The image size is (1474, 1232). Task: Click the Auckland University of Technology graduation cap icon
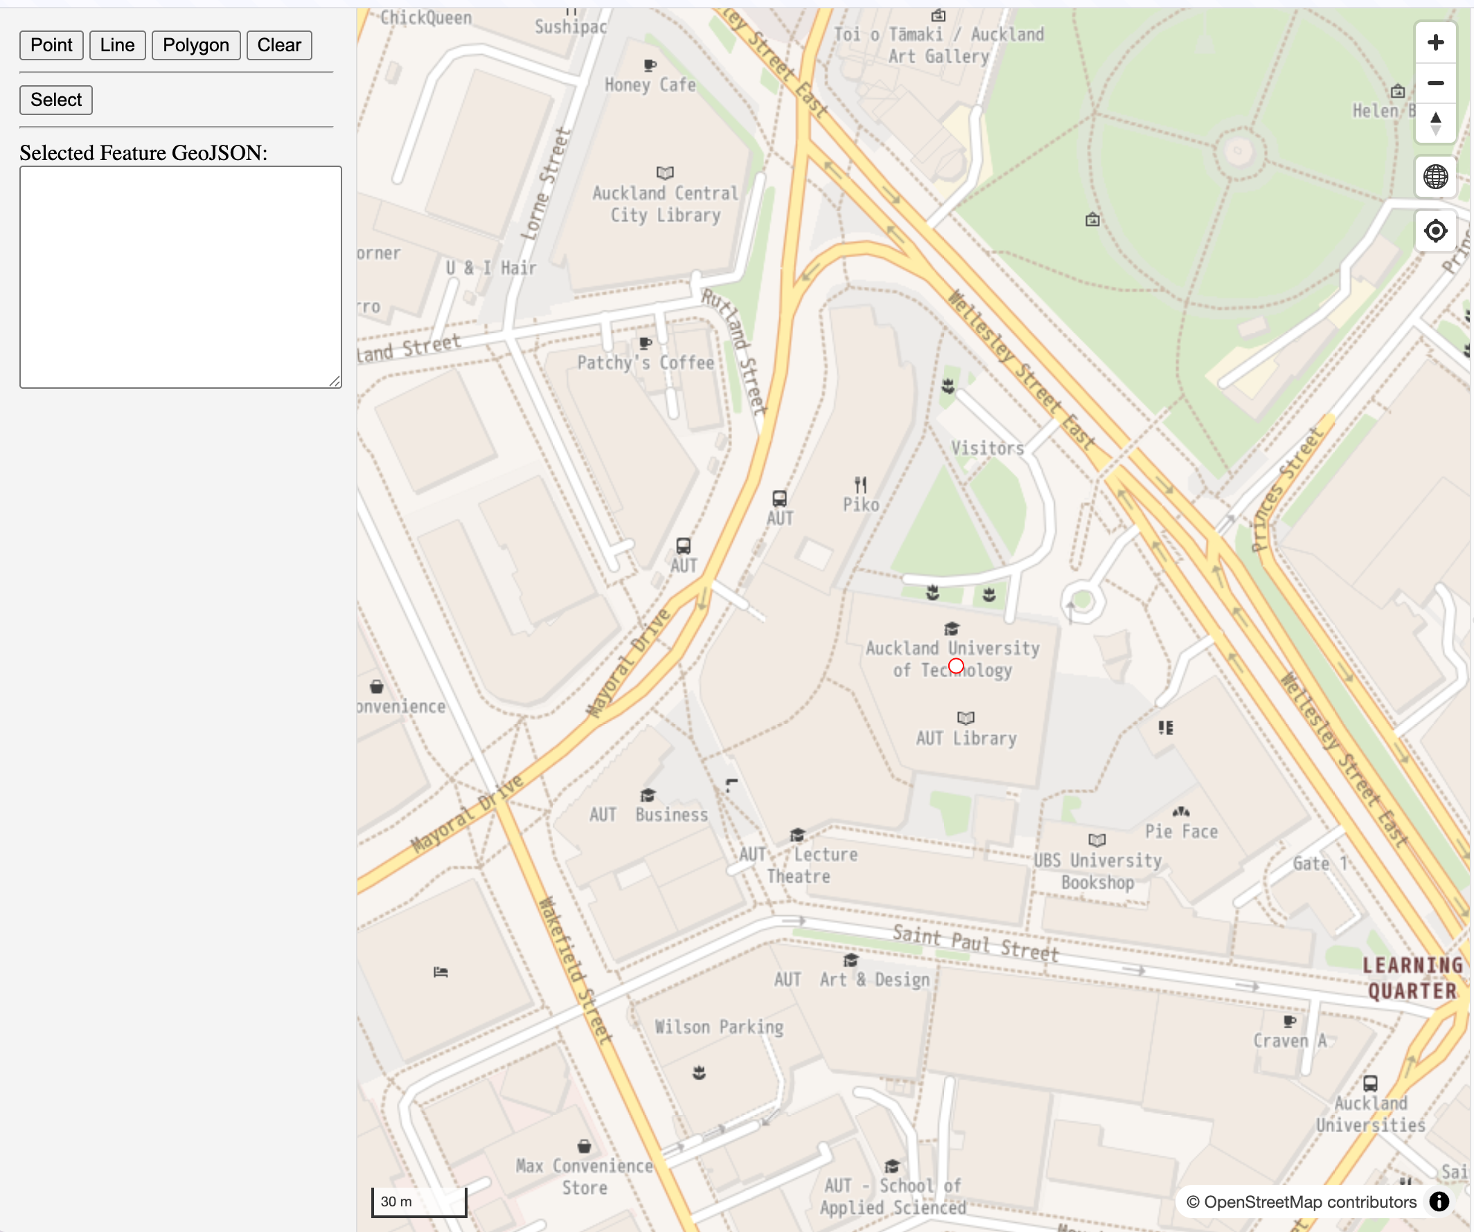952,628
